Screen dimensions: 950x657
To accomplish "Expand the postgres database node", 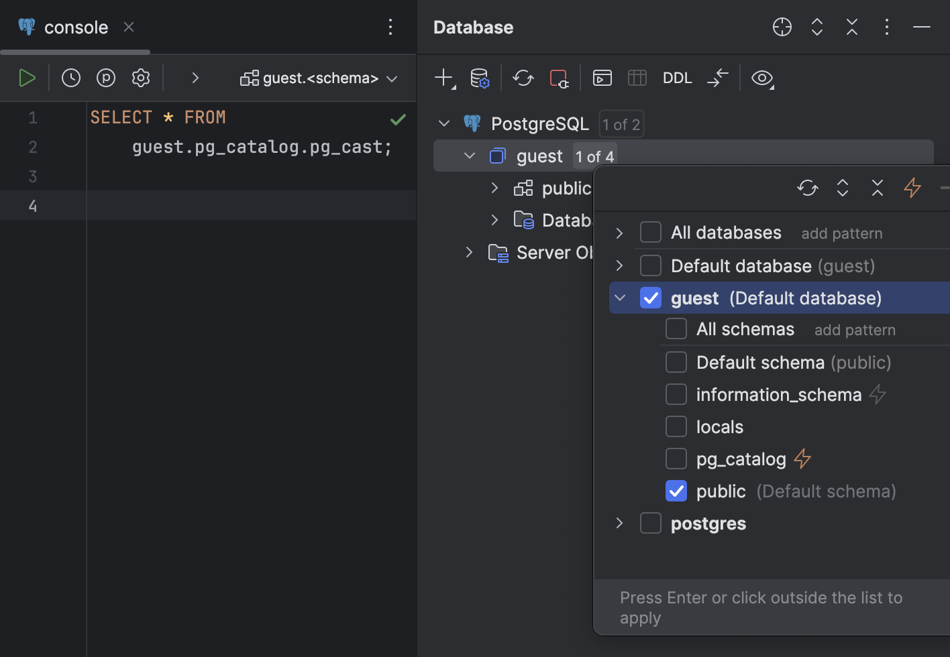I will (619, 523).
